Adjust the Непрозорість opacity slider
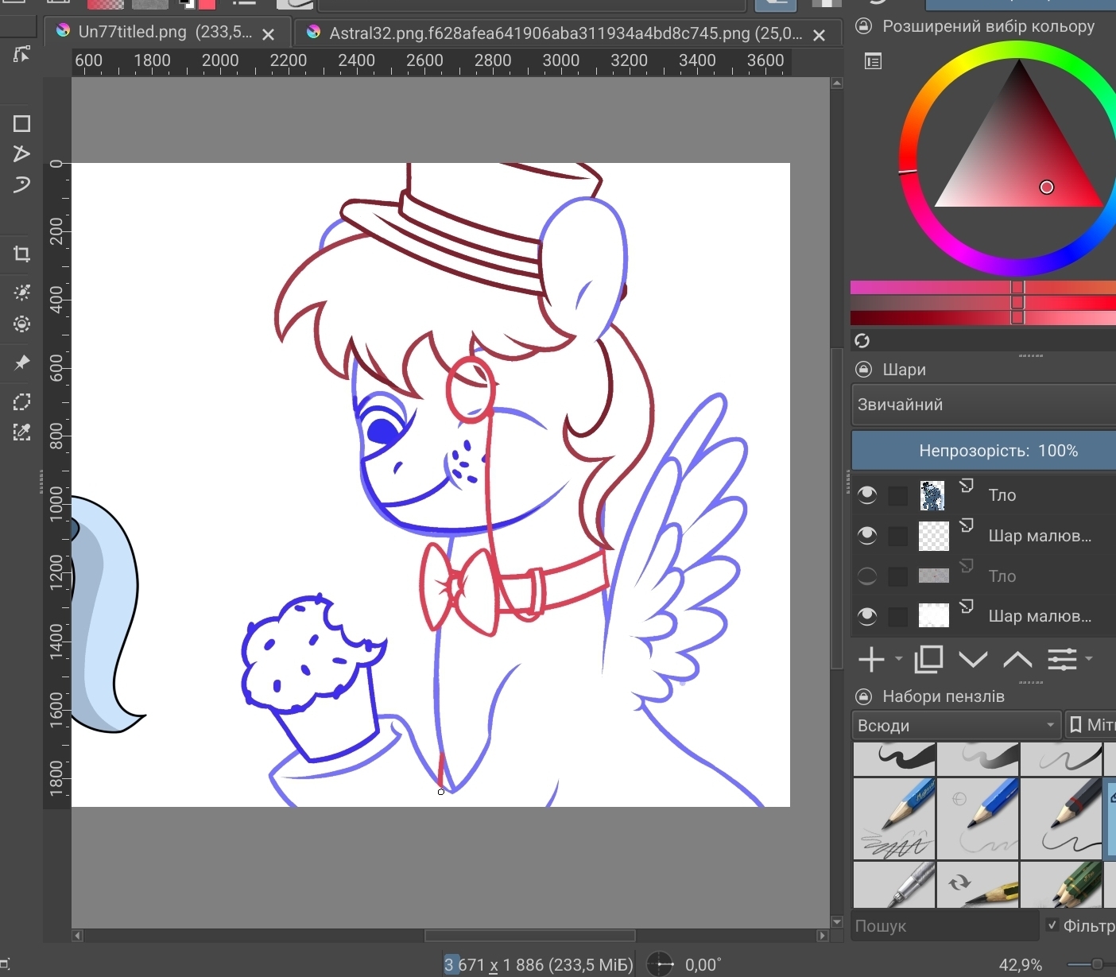Viewport: 1116px width, 977px height. [x=983, y=451]
